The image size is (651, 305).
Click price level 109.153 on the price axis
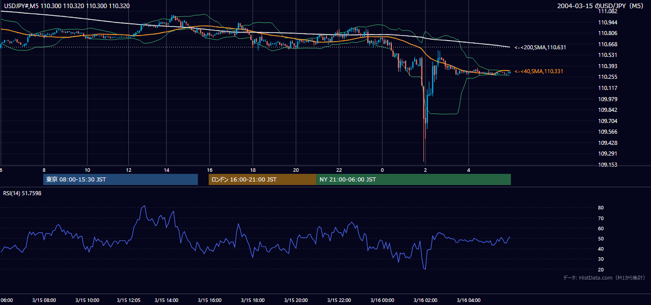[x=608, y=165]
